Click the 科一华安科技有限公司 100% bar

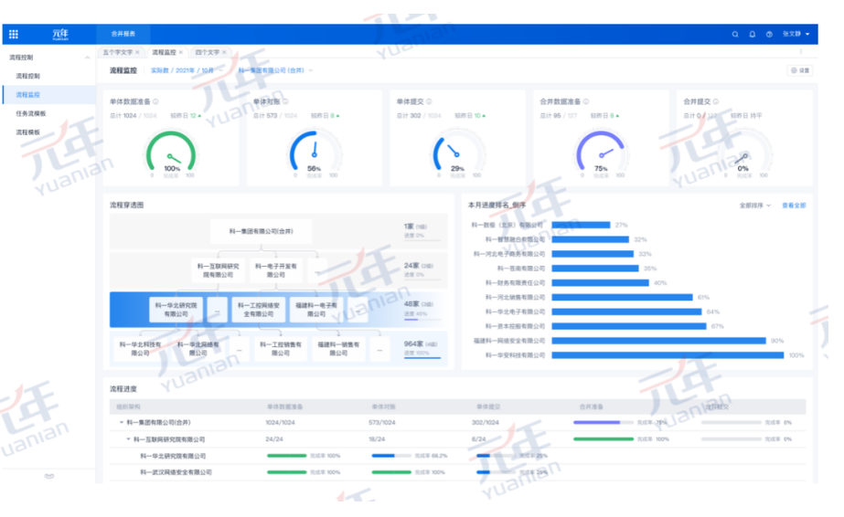point(668,355)
